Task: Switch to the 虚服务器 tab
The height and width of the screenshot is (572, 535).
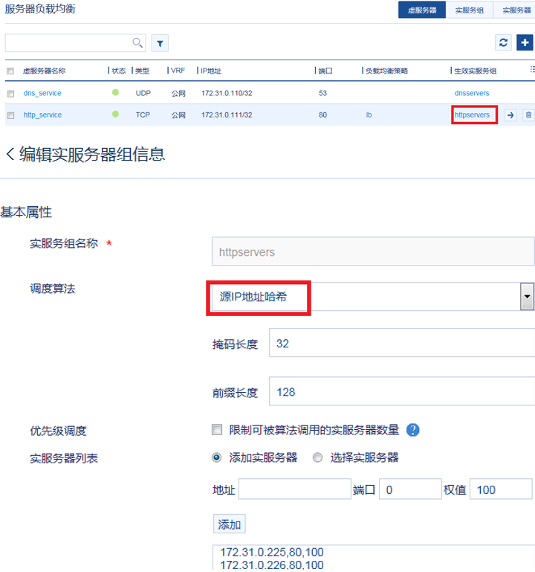Action: tap(422, 10)
